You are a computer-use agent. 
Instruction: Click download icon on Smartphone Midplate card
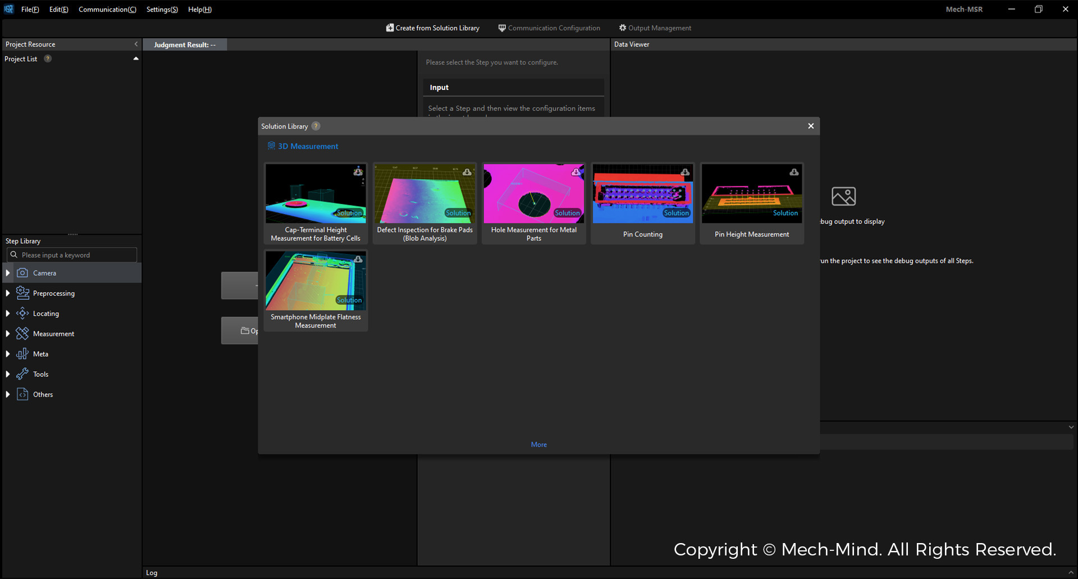pos(358,259)
